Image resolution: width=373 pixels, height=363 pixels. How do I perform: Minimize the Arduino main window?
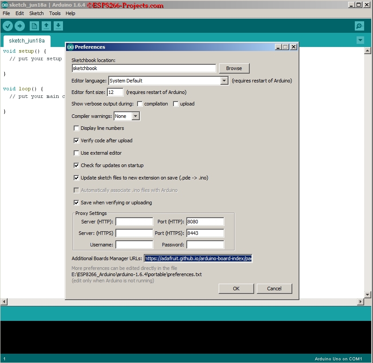[x=351, y=5]
